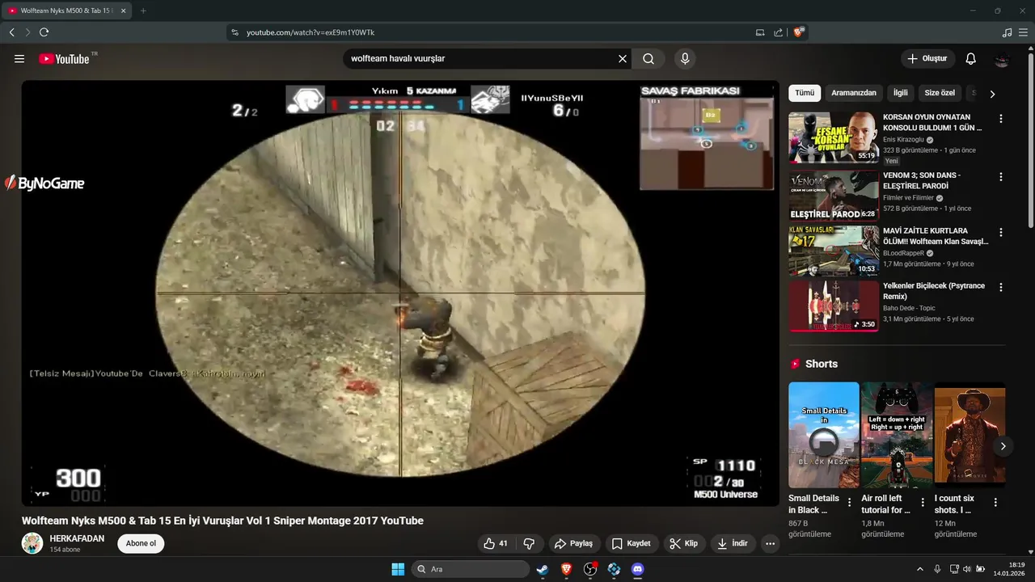Open options for Air roll left short
Image resolution: width=1035 pixels, height=582 pixels.
[x=923, y=502]
